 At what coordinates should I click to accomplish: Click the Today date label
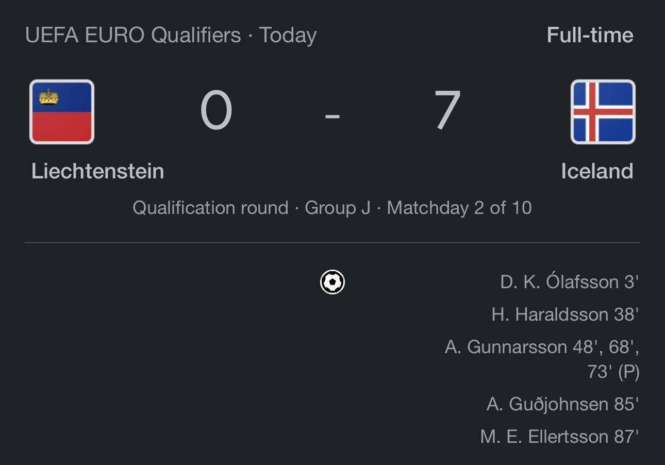tap(288, 36)
